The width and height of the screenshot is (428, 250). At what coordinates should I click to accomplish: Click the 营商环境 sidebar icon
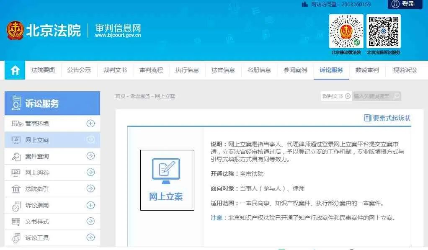click(x=17, y=124)
